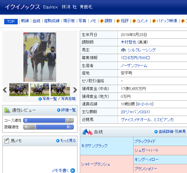
Task: Open dam シャトーブランシュ link
Action: 95,164
